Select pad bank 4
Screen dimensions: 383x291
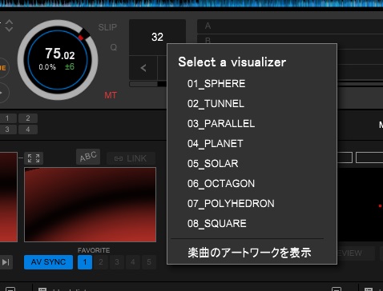[x=28, y=130]
